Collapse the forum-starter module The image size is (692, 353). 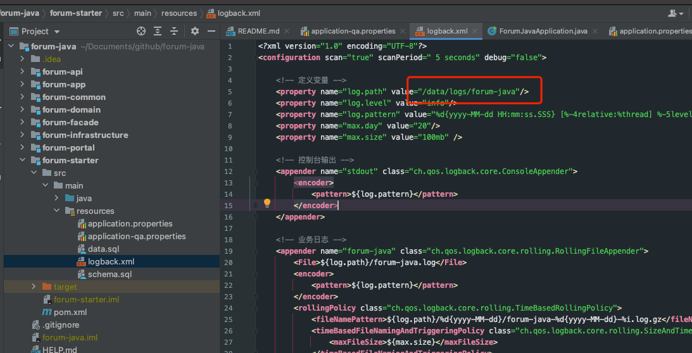(22, 160)
